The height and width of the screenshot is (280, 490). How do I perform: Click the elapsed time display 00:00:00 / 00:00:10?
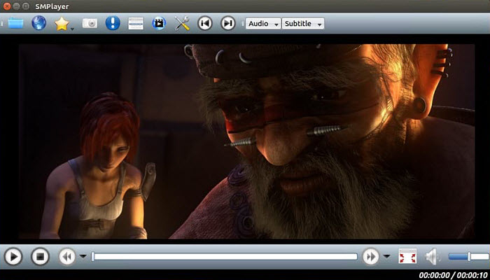453,275
